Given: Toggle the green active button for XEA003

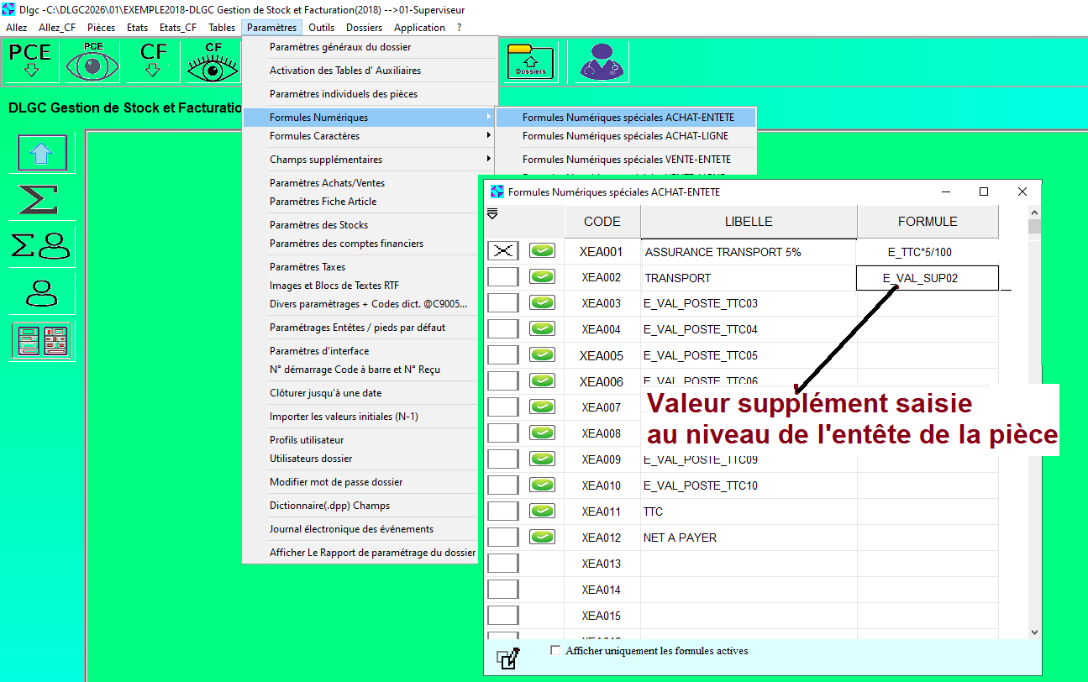Looking at the screenshot, I should tap(542, 303).
